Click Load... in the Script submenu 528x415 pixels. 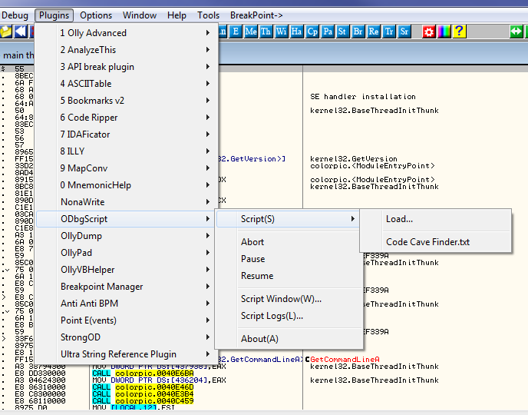436,219
